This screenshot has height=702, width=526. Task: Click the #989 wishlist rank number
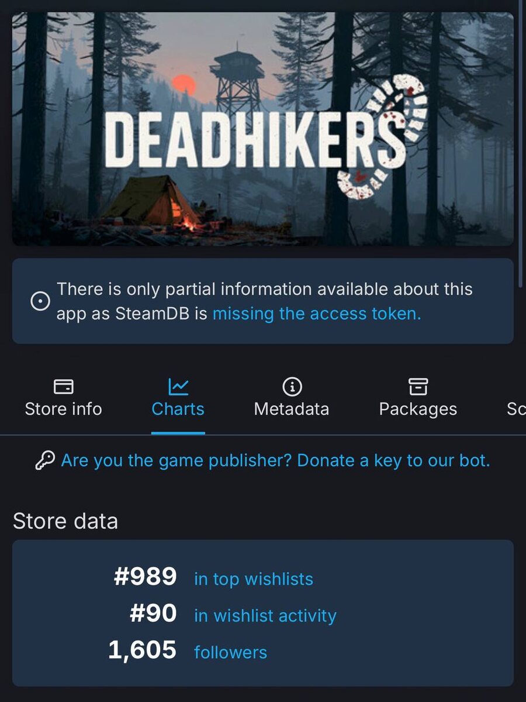pyautogui.click(x=145, y=577)
